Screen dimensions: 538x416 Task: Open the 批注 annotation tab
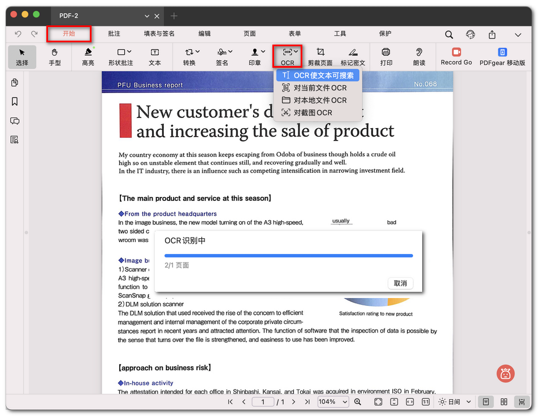click(114, 34)
